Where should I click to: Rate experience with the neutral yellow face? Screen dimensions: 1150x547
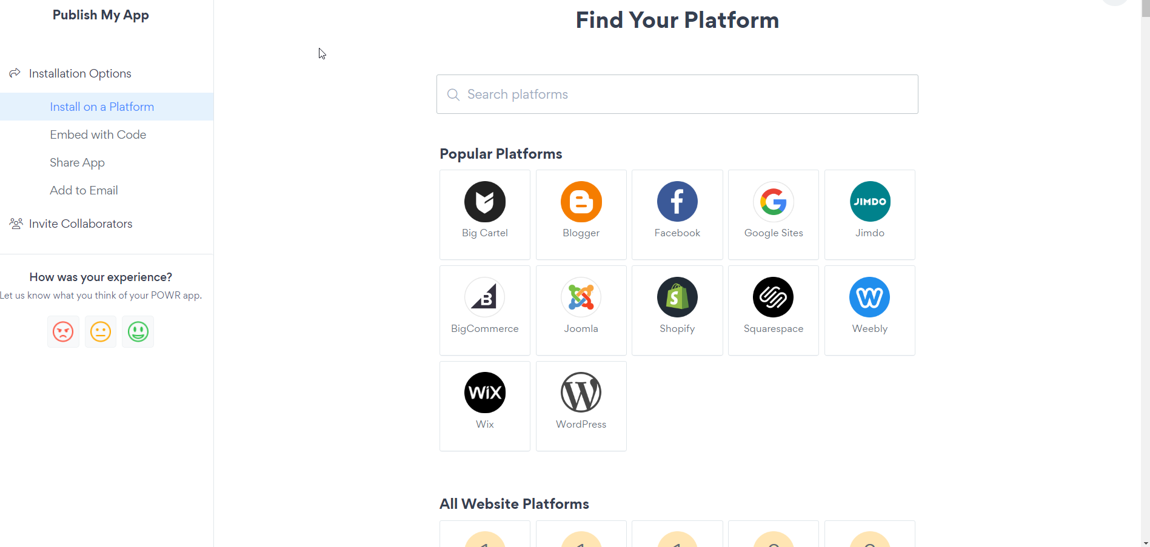[101, 332]
